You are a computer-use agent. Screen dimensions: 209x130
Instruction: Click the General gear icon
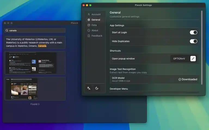point(89,20)
